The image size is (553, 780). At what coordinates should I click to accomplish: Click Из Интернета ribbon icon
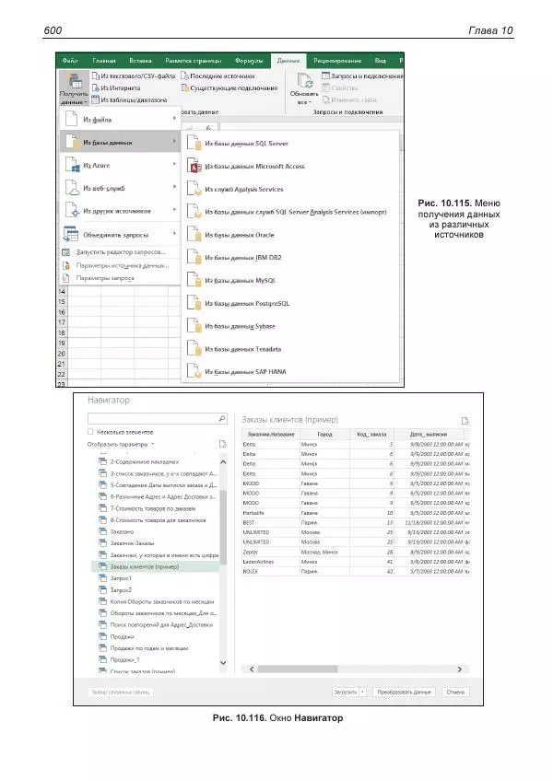click(x=96, y=87)
